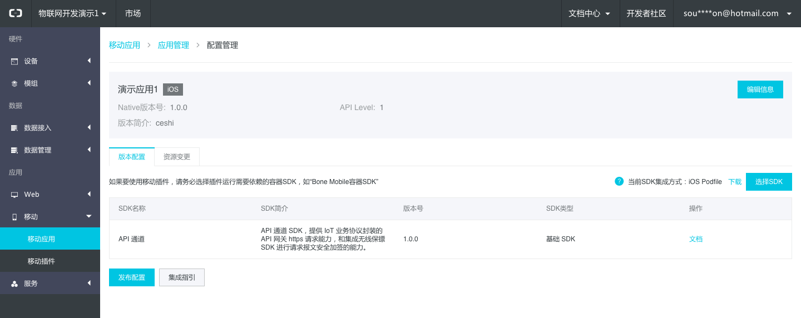The height and width of the screenshot is (318, 801).
Task: Click the module icon beside 模组
Action: pyautogui.click(x=14, y=83)
